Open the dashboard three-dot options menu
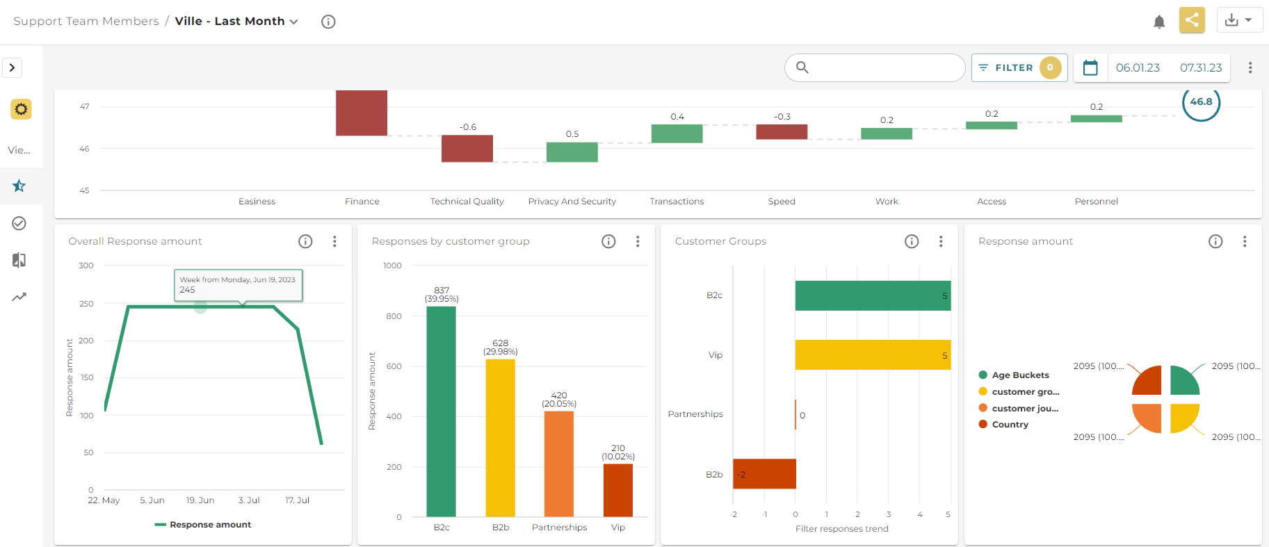This screenshot has height=547, width=1269. pyautogui.click(x=1250, y=67)
